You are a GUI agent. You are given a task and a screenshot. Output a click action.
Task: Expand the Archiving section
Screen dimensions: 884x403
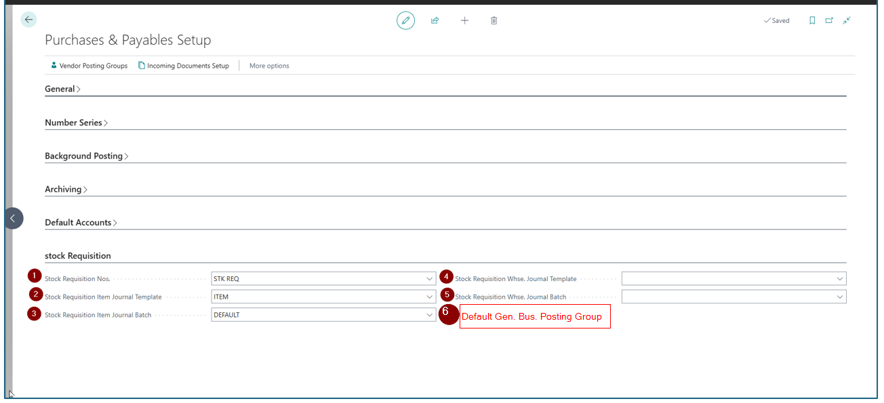coord(66,189)
